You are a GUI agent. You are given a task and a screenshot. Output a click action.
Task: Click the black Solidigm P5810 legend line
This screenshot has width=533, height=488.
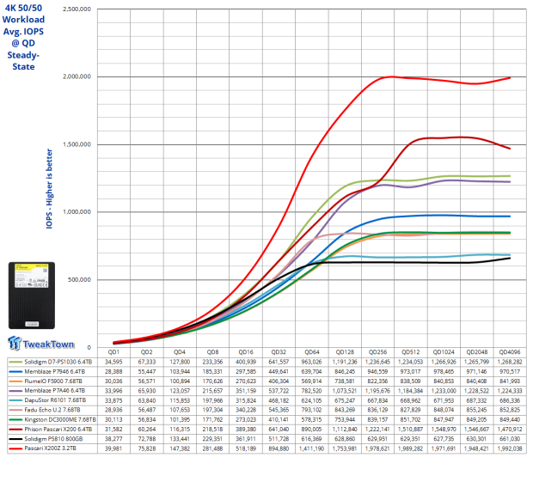[15, 439]
